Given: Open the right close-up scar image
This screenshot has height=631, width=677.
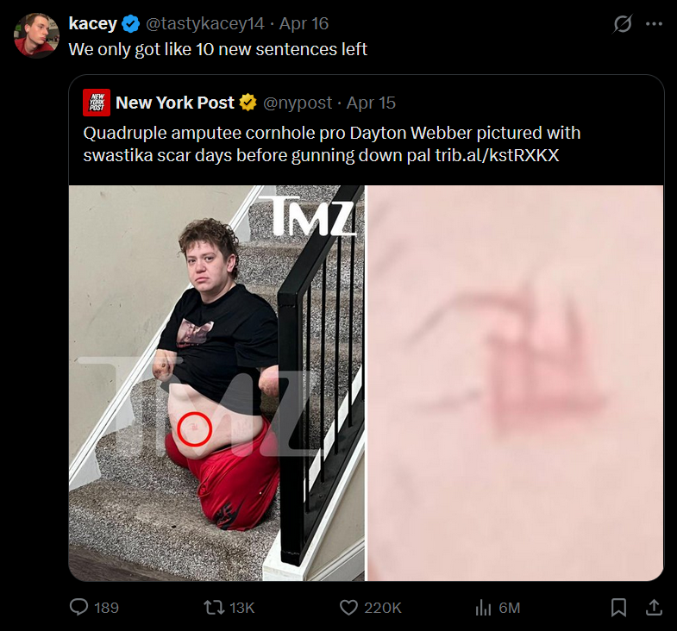Looking at the screenshot, I should (515, 384).
